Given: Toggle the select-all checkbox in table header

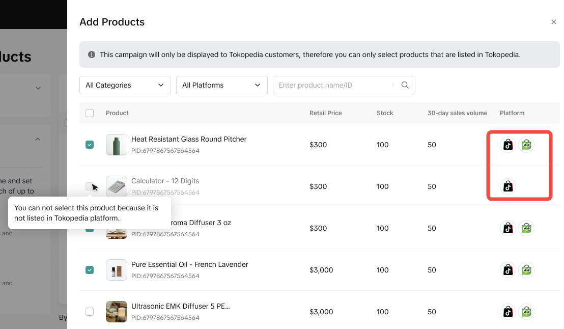Looking at the screenshot, I should (x=90, y=113).
